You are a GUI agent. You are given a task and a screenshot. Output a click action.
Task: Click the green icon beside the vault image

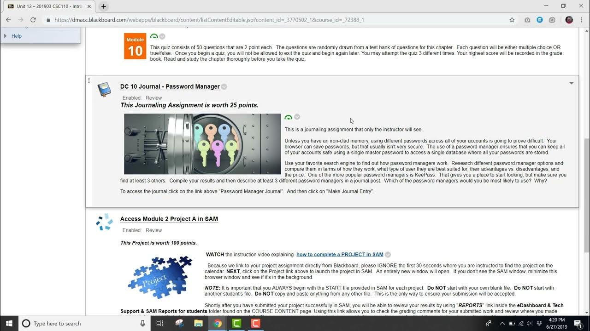(289, 117)
